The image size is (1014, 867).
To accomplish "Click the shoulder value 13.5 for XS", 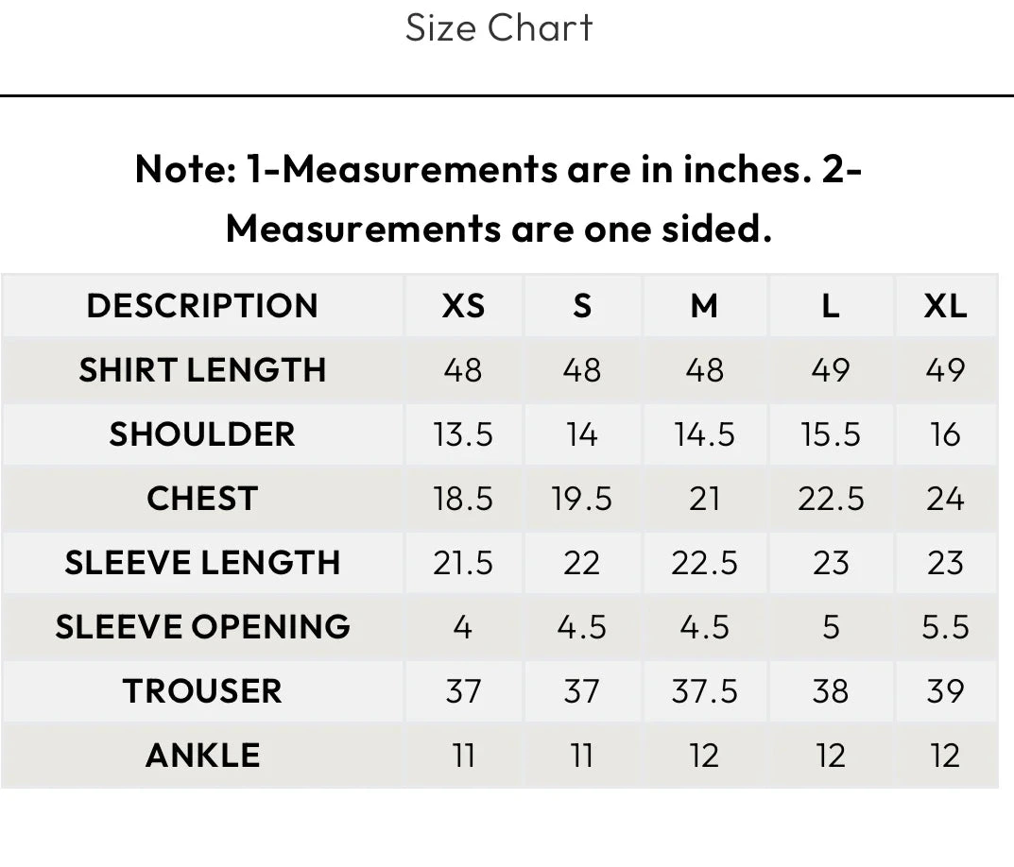I will [463, 434].
